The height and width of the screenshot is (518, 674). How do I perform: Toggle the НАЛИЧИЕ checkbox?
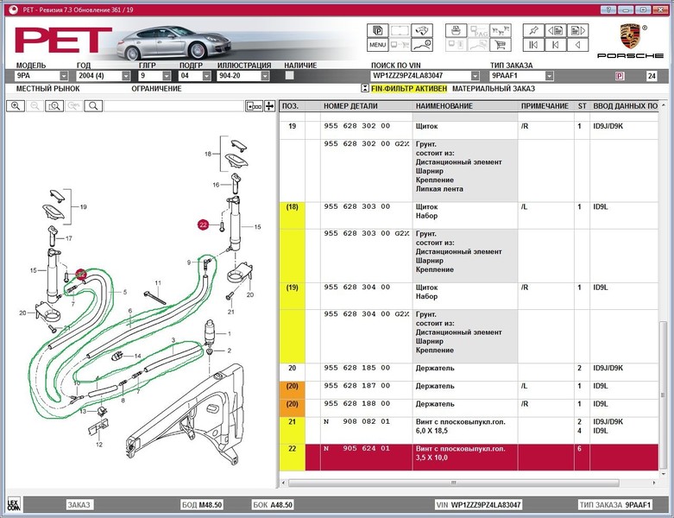coord(290,75)
